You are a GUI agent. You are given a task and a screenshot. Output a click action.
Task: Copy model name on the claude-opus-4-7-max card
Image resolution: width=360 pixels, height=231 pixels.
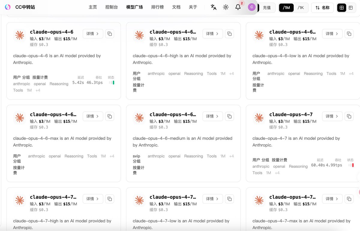click(349, 199)
